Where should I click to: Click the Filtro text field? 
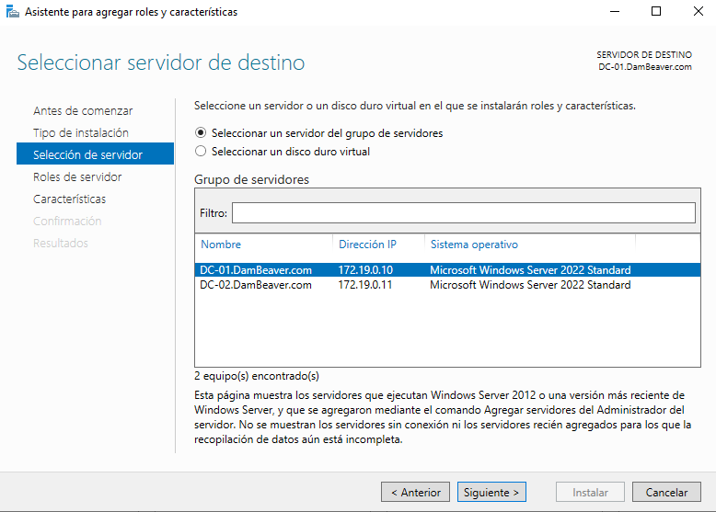tap(464, 213)
